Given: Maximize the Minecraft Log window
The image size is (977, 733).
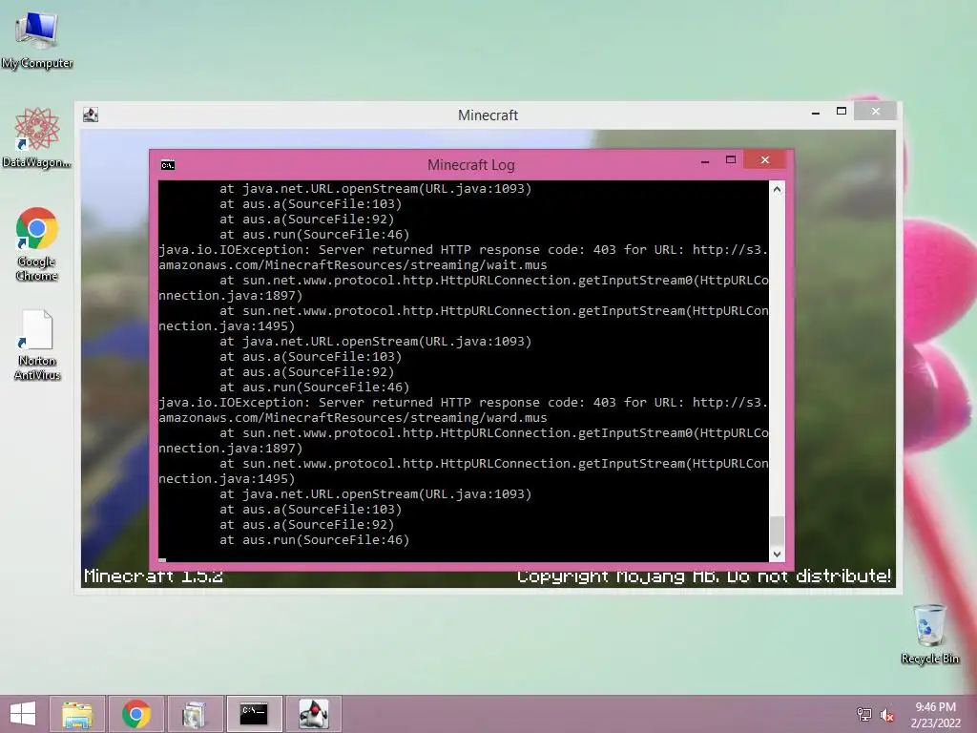Looking at the screenshot, I should pos(731,160).
